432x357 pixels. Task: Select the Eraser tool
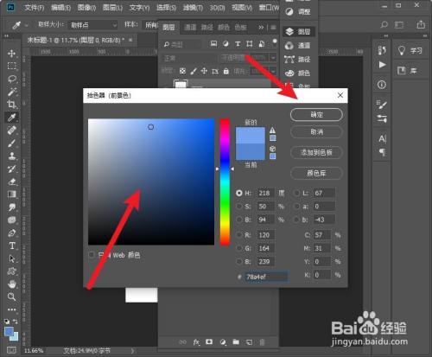(12, 182)
